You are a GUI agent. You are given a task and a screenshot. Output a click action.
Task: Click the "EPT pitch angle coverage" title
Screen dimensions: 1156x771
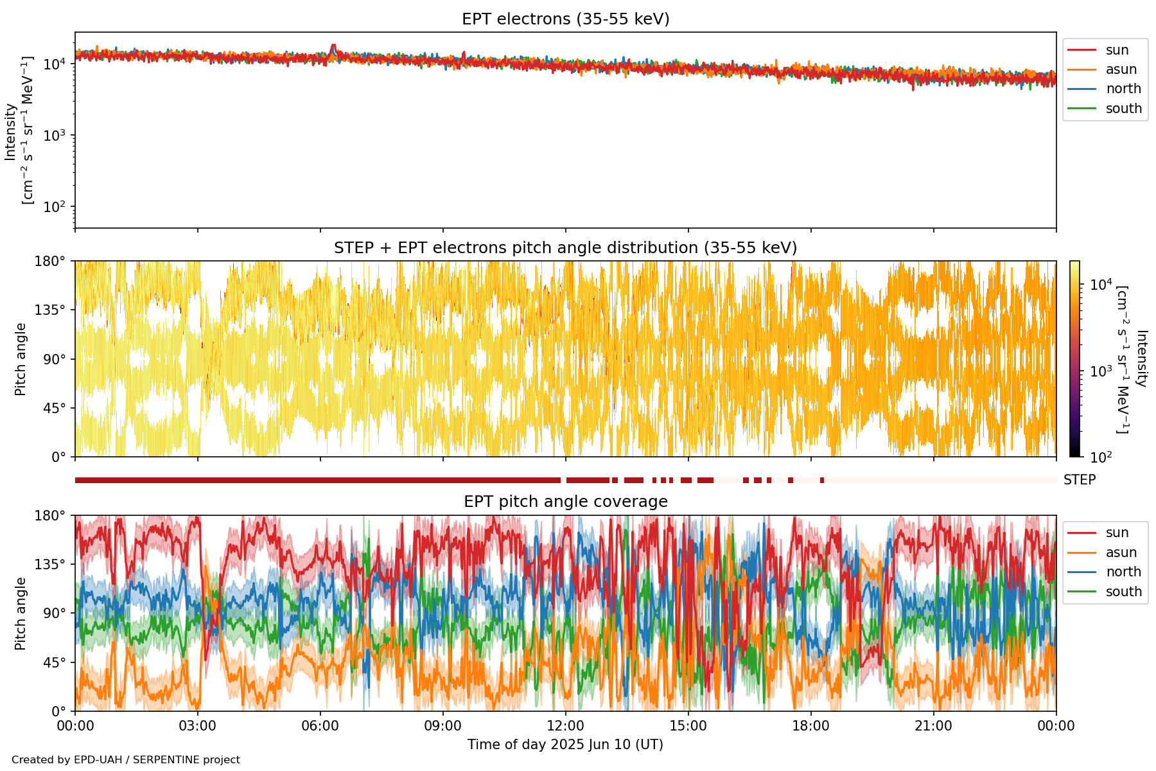[565, 502]
